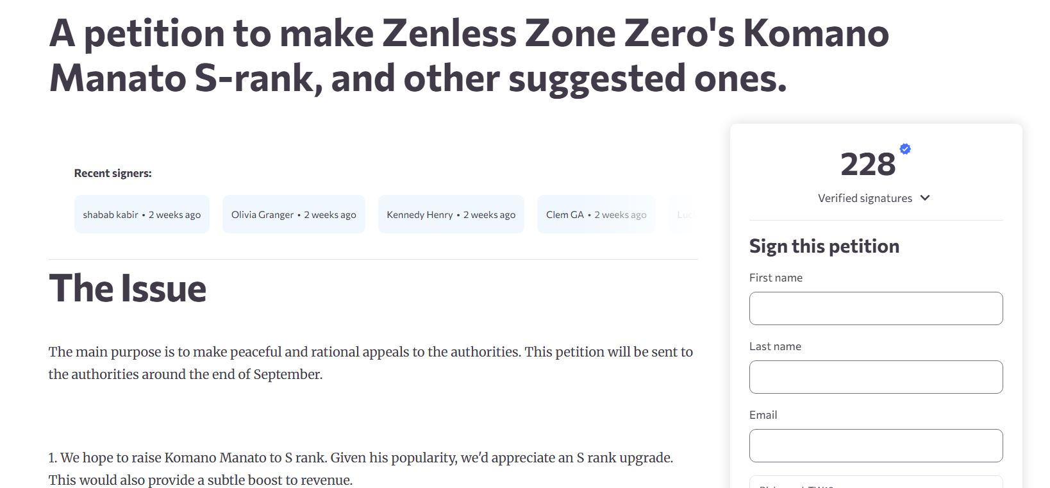Focus the First name input field
The width and height of the screenshot is (1050, 488).
coord(876,308)
